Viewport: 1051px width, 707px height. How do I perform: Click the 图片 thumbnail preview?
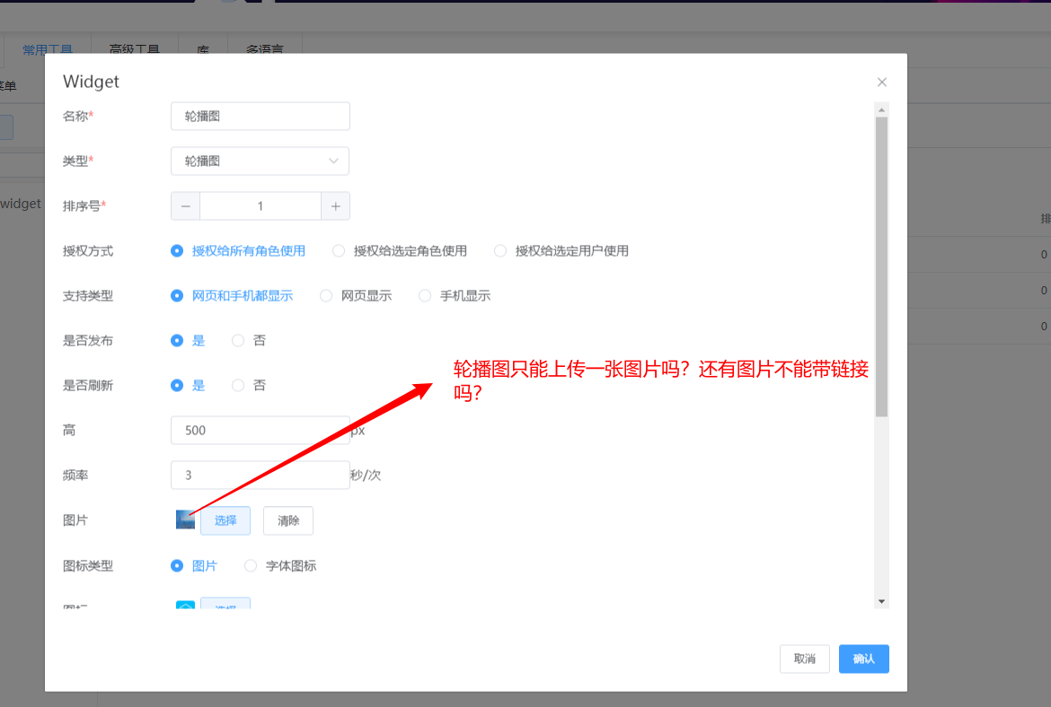point(185,520)
